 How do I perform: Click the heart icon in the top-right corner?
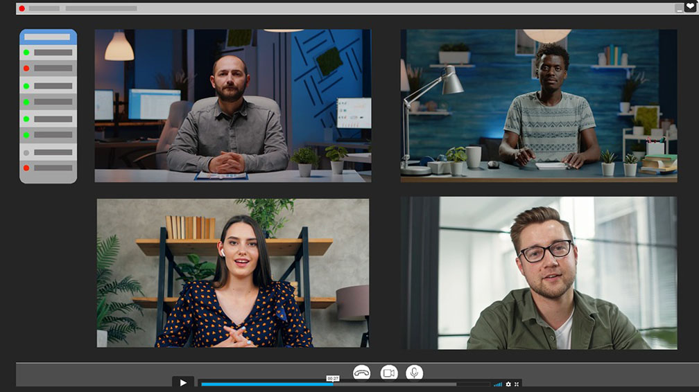click(x=690, y=7)
